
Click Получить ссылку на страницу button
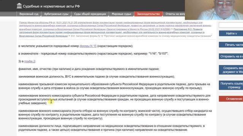[231, 85]
